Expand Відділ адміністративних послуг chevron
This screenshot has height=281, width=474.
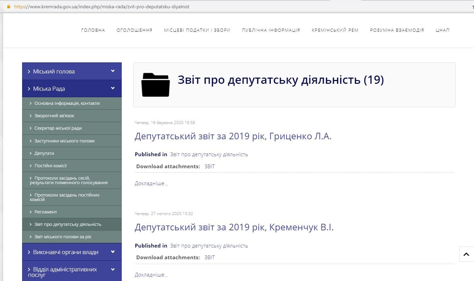coord(113,270)
